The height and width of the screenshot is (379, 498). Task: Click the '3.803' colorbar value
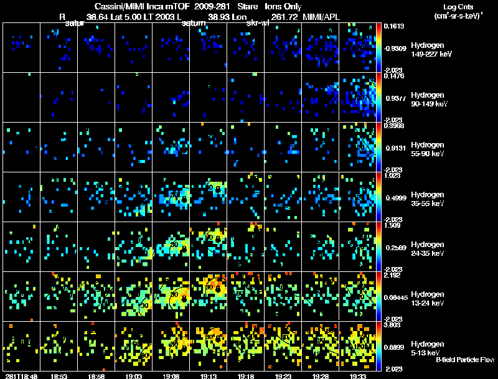pos(392,325)
